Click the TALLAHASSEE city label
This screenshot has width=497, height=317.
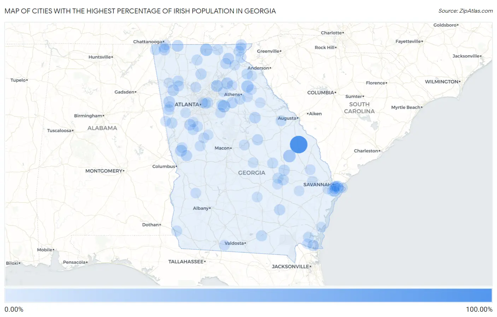tap(186, 262)
